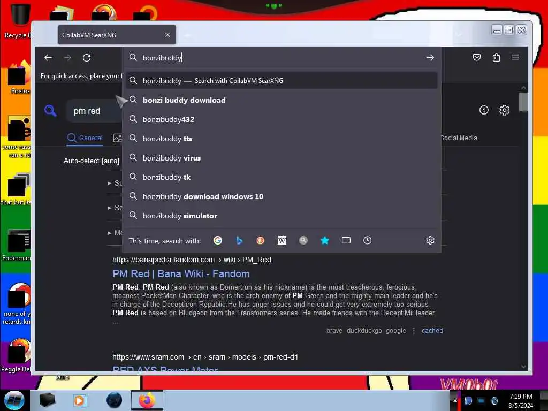Search history using the clock icon

(x=367, y=240)
